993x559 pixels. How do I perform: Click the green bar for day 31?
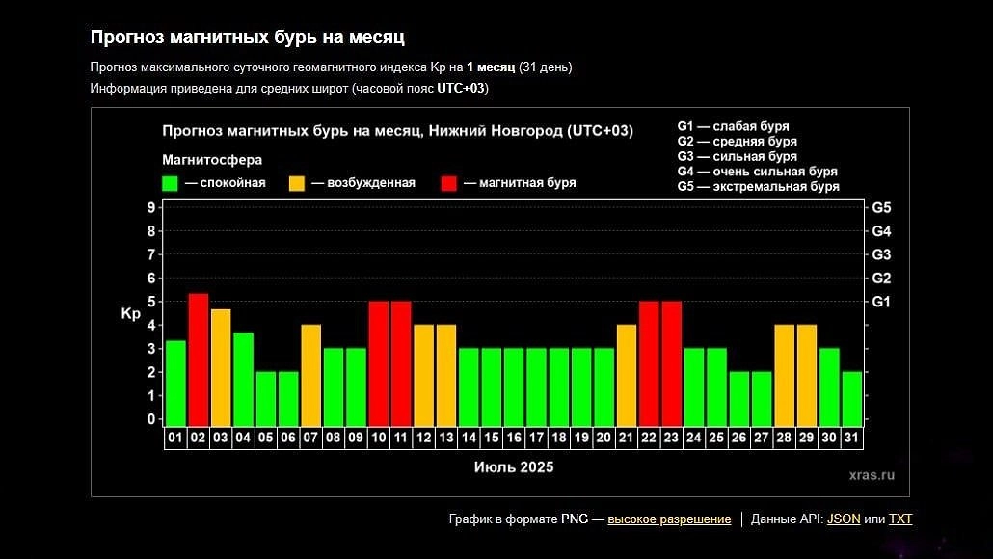click(x=851, y=398)
